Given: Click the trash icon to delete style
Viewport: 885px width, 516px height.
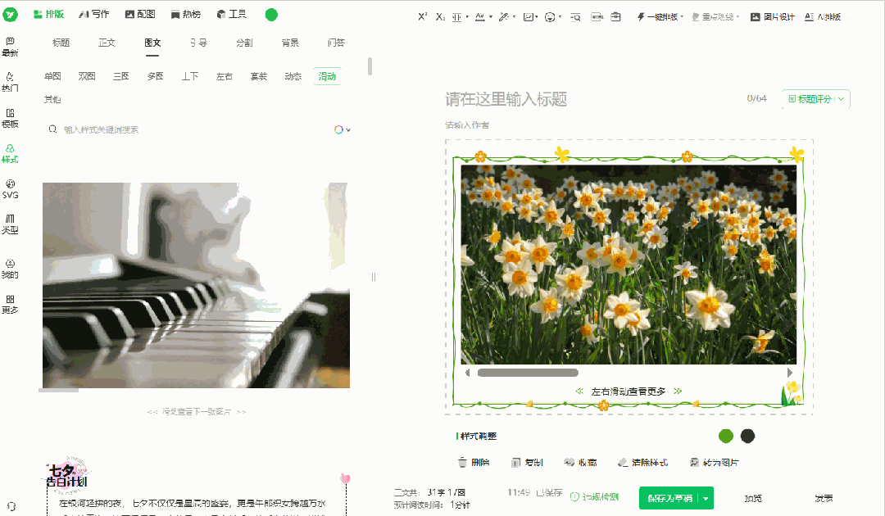Looking at the screenshot, I should 462,463.
